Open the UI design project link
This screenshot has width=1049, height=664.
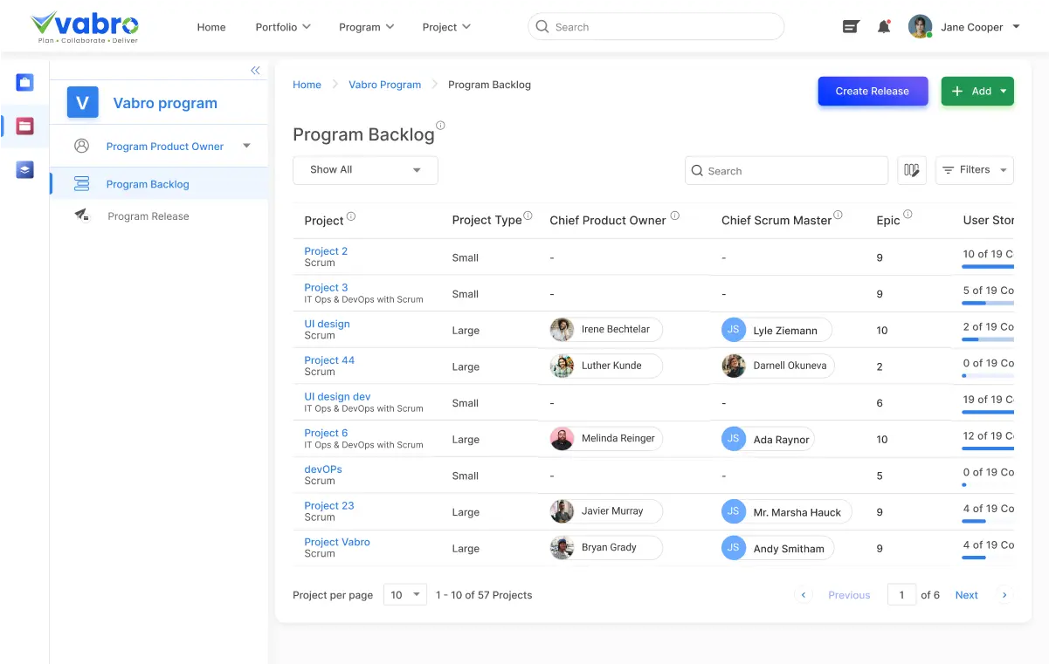[327, 324]
